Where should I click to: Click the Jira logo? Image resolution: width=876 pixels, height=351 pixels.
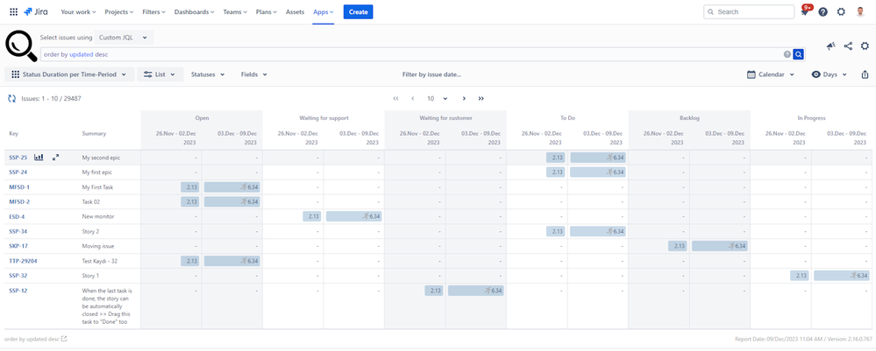(x=36, y=11)
